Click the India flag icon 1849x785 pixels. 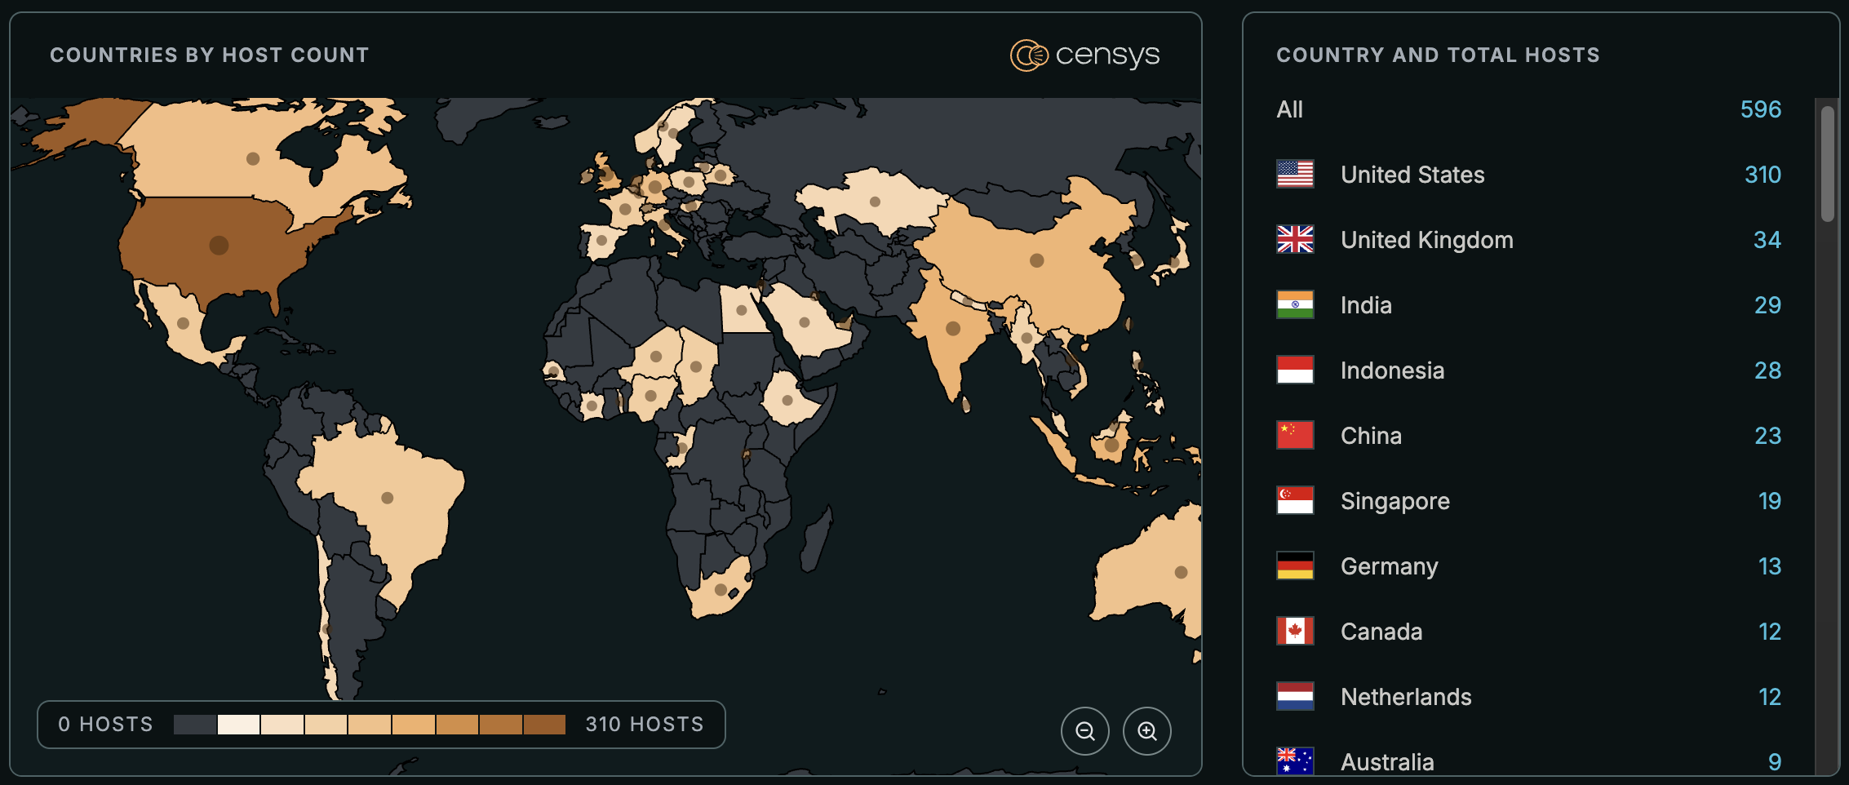1295,305
